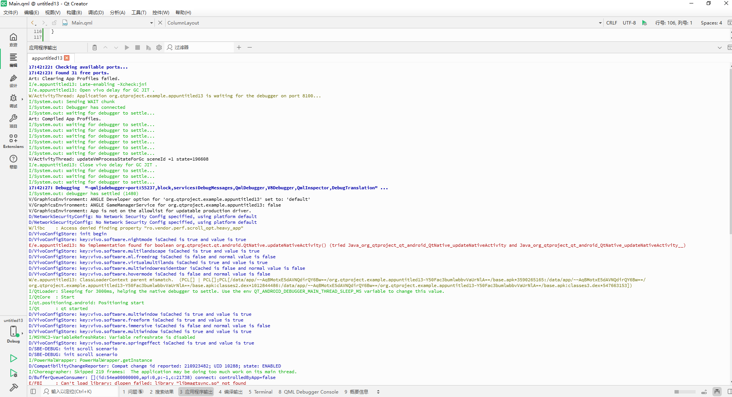Close the Main.qml document
The image size is (732, 397).
[160, 23]
